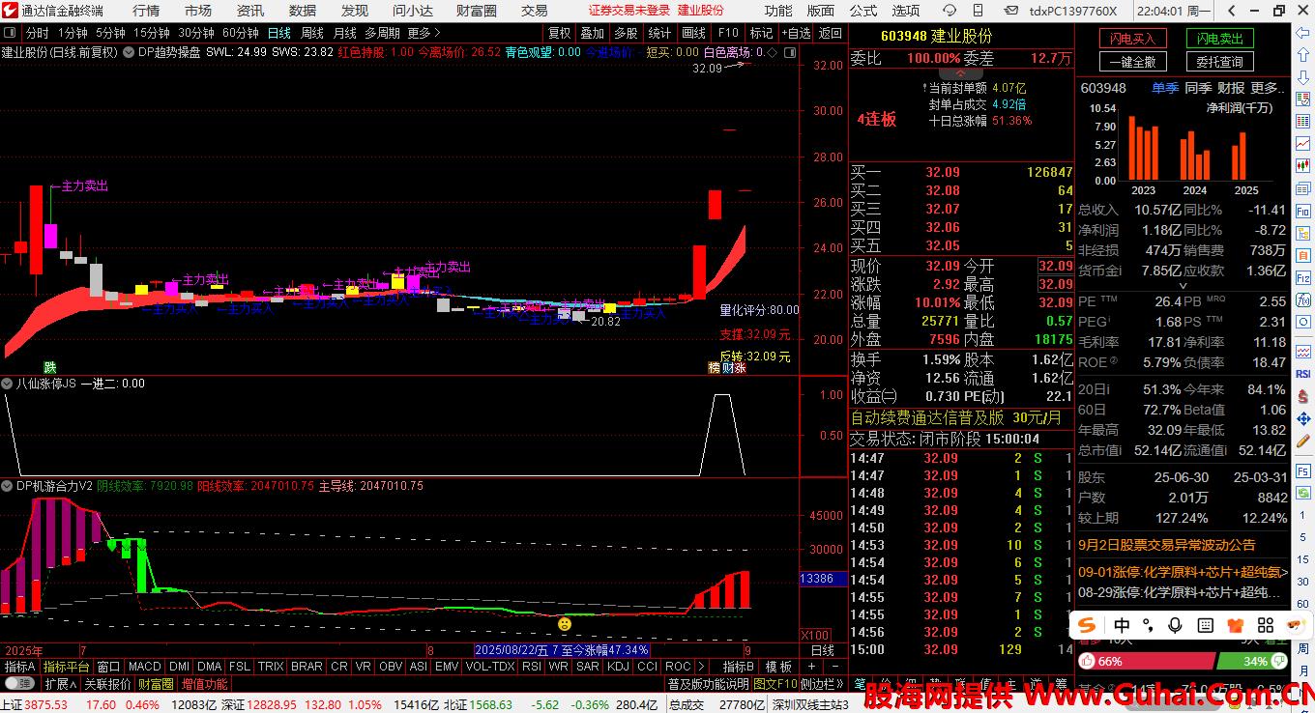Select the 同季 same-quarter option
The width and height of the screenshot is (1315, 713).
click(x=1198, y=88)
